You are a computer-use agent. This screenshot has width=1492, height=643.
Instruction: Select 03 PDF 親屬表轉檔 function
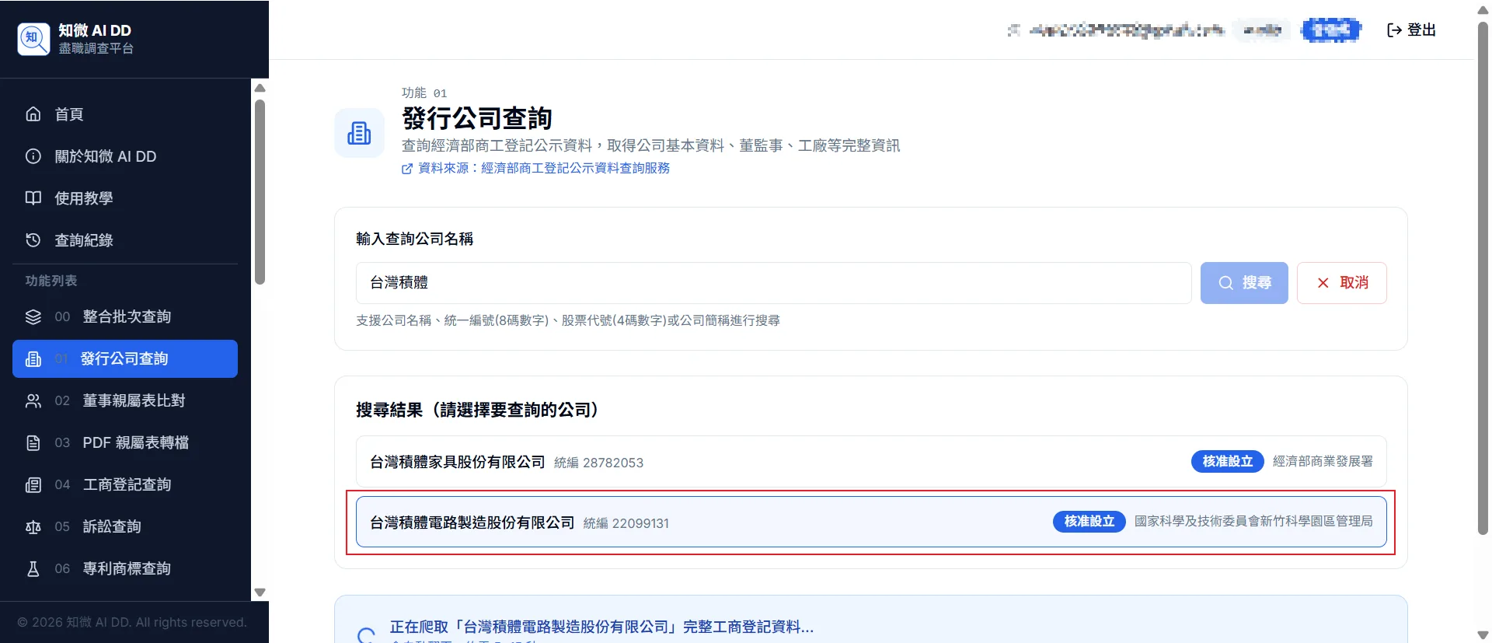(x=125, y=442)
